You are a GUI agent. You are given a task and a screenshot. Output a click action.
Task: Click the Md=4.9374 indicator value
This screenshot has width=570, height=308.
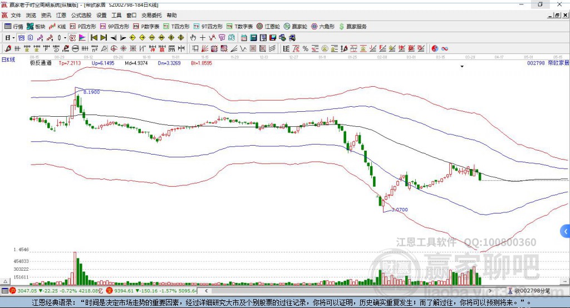(x=136, y=63)
